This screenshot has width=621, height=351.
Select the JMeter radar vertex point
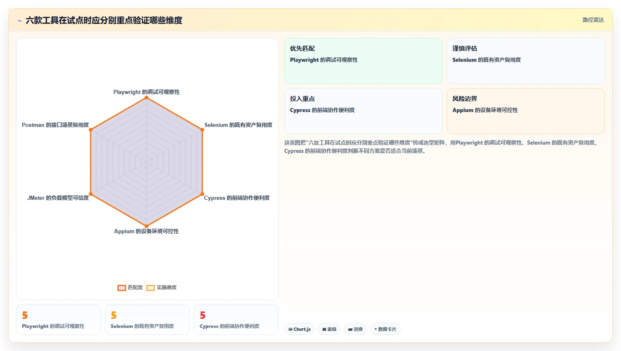coord(91,194)
